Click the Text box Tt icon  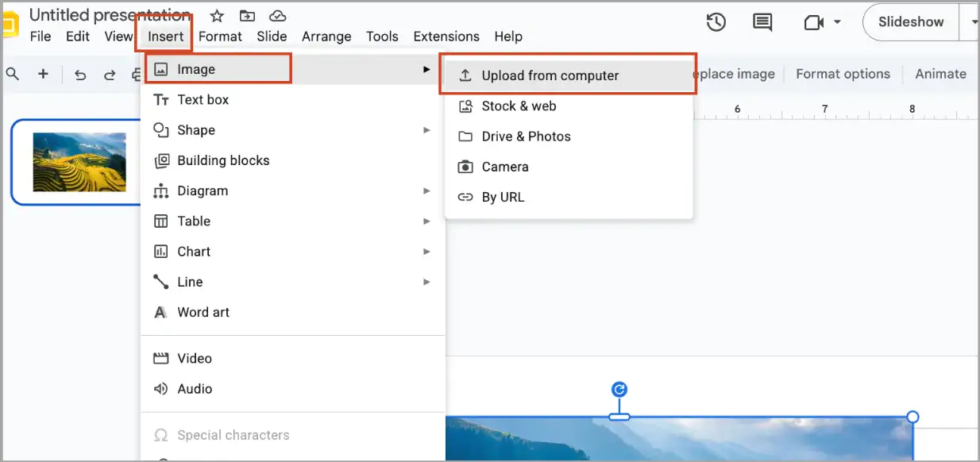coord(161,100)
